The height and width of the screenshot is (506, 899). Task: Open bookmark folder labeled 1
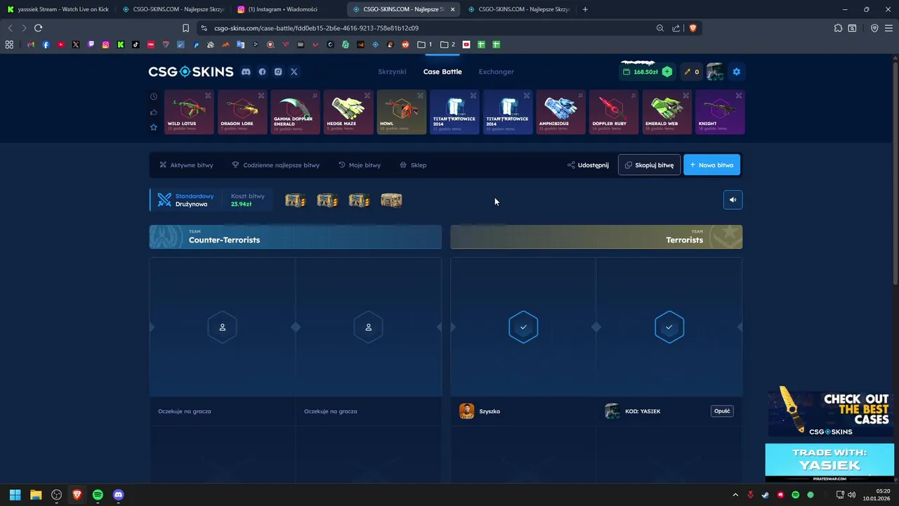tap(424, 44)
